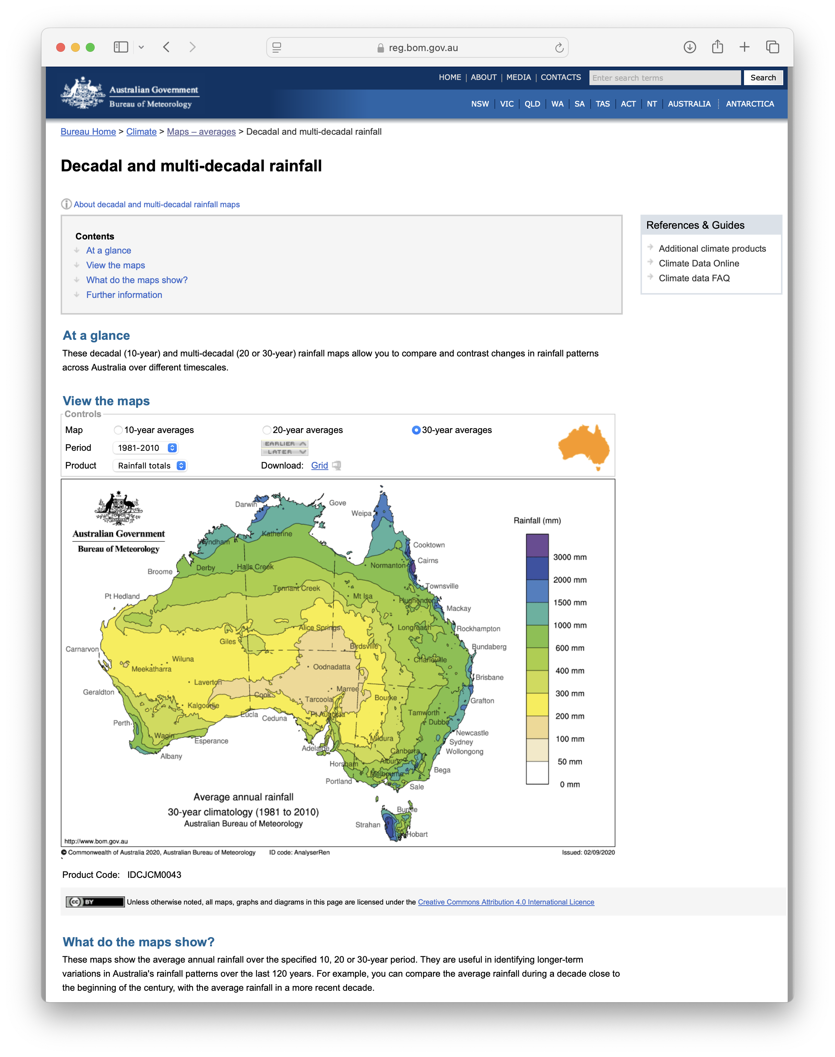The width and height of the screenshot is (835, 1057).
Task: Click the Australian Government Bureau of Meteorology logo
Action: 130,93
